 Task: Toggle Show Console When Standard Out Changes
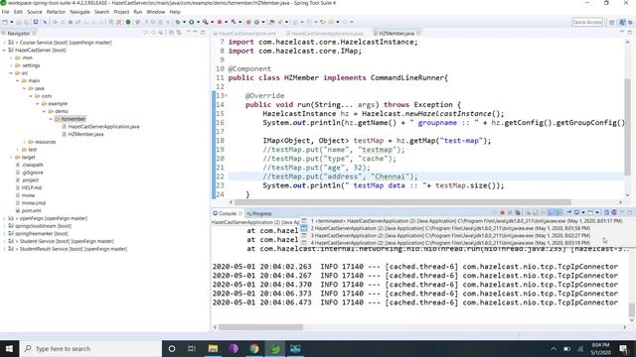coord(552,212)
